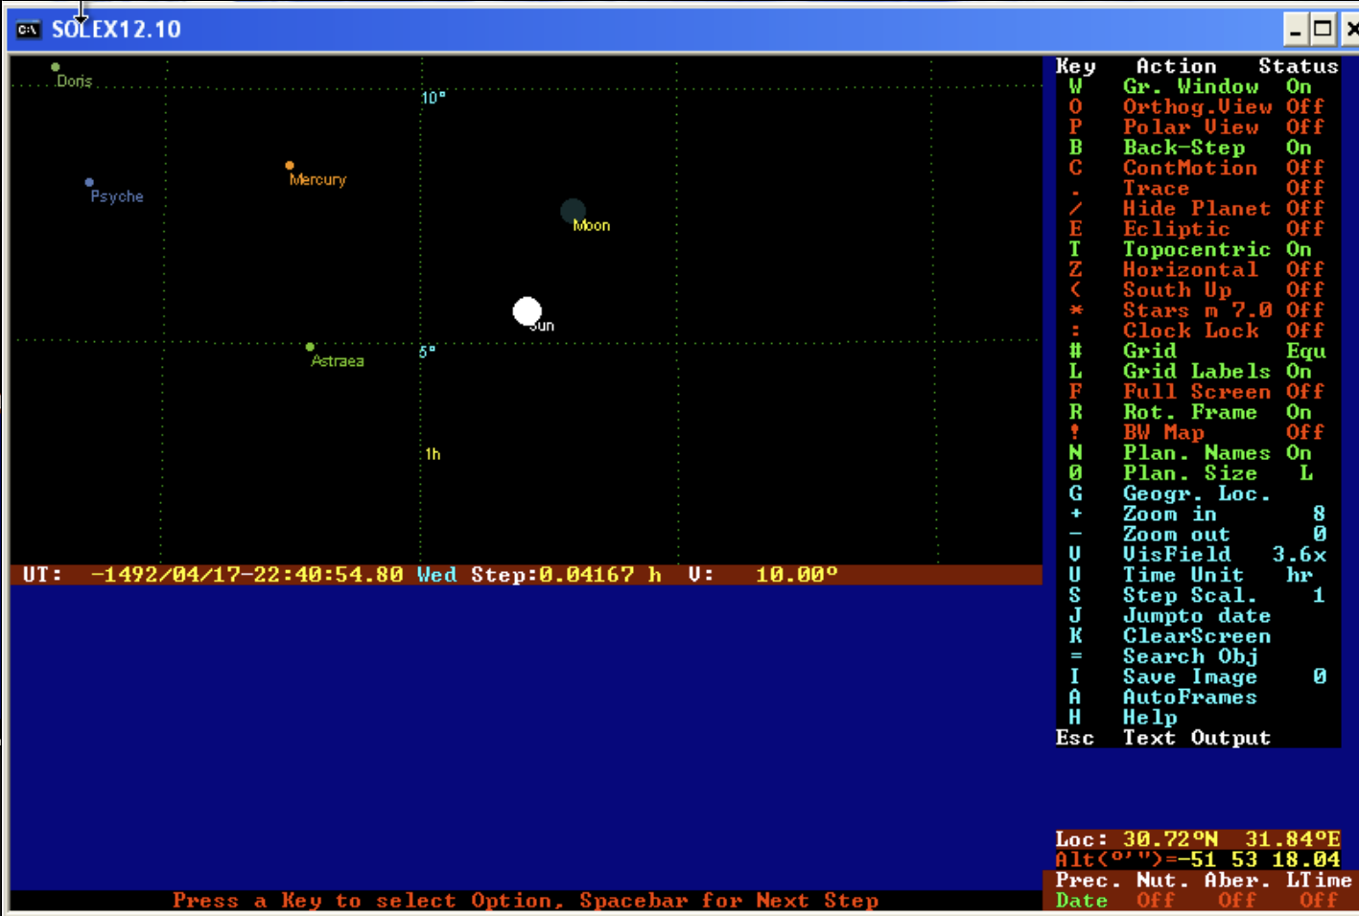Click Rot. Frame action
This screenshot has height=916, width=1359.
pos(1189,412)
